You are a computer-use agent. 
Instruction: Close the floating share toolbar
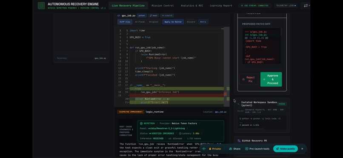point(302,149)
